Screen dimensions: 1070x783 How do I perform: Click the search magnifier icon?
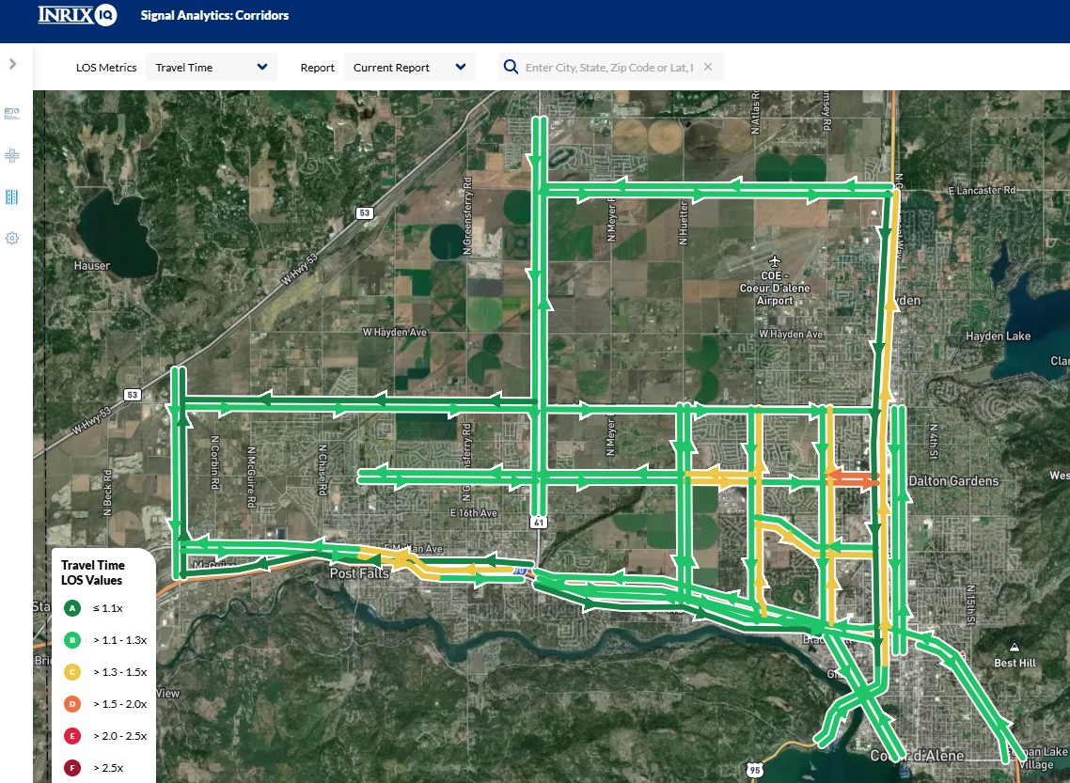pyautogui.click(x=511, y=67)
